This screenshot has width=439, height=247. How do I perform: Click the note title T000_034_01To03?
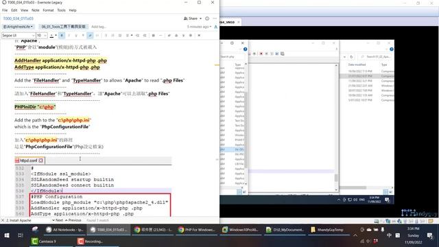(19, 19)
